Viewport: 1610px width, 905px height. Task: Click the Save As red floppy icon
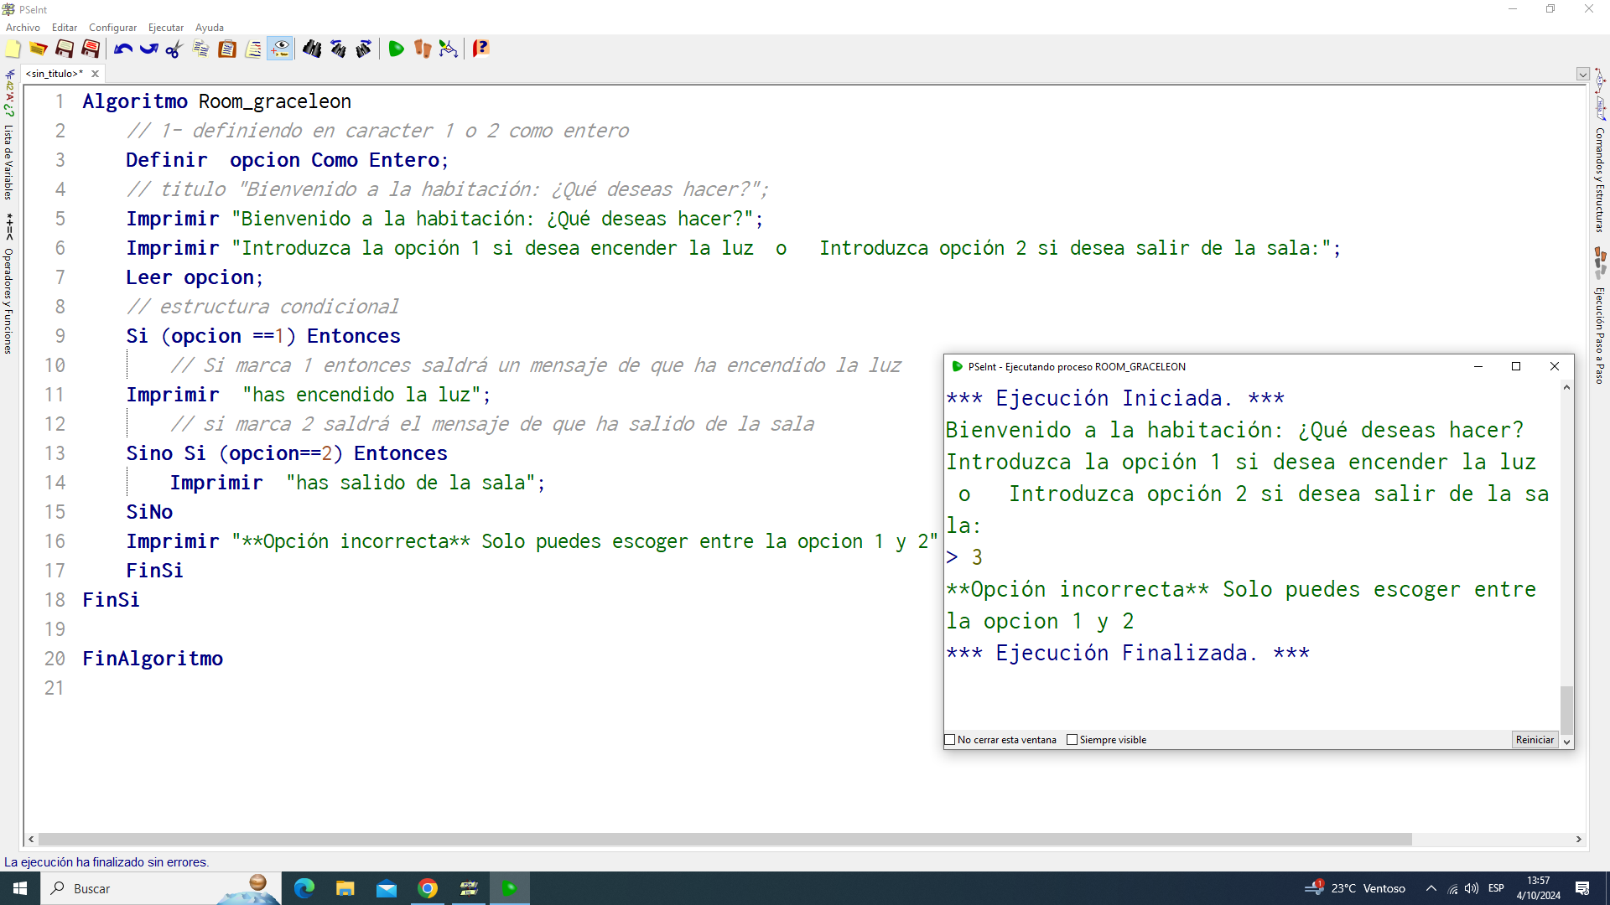tap(91, 49)
